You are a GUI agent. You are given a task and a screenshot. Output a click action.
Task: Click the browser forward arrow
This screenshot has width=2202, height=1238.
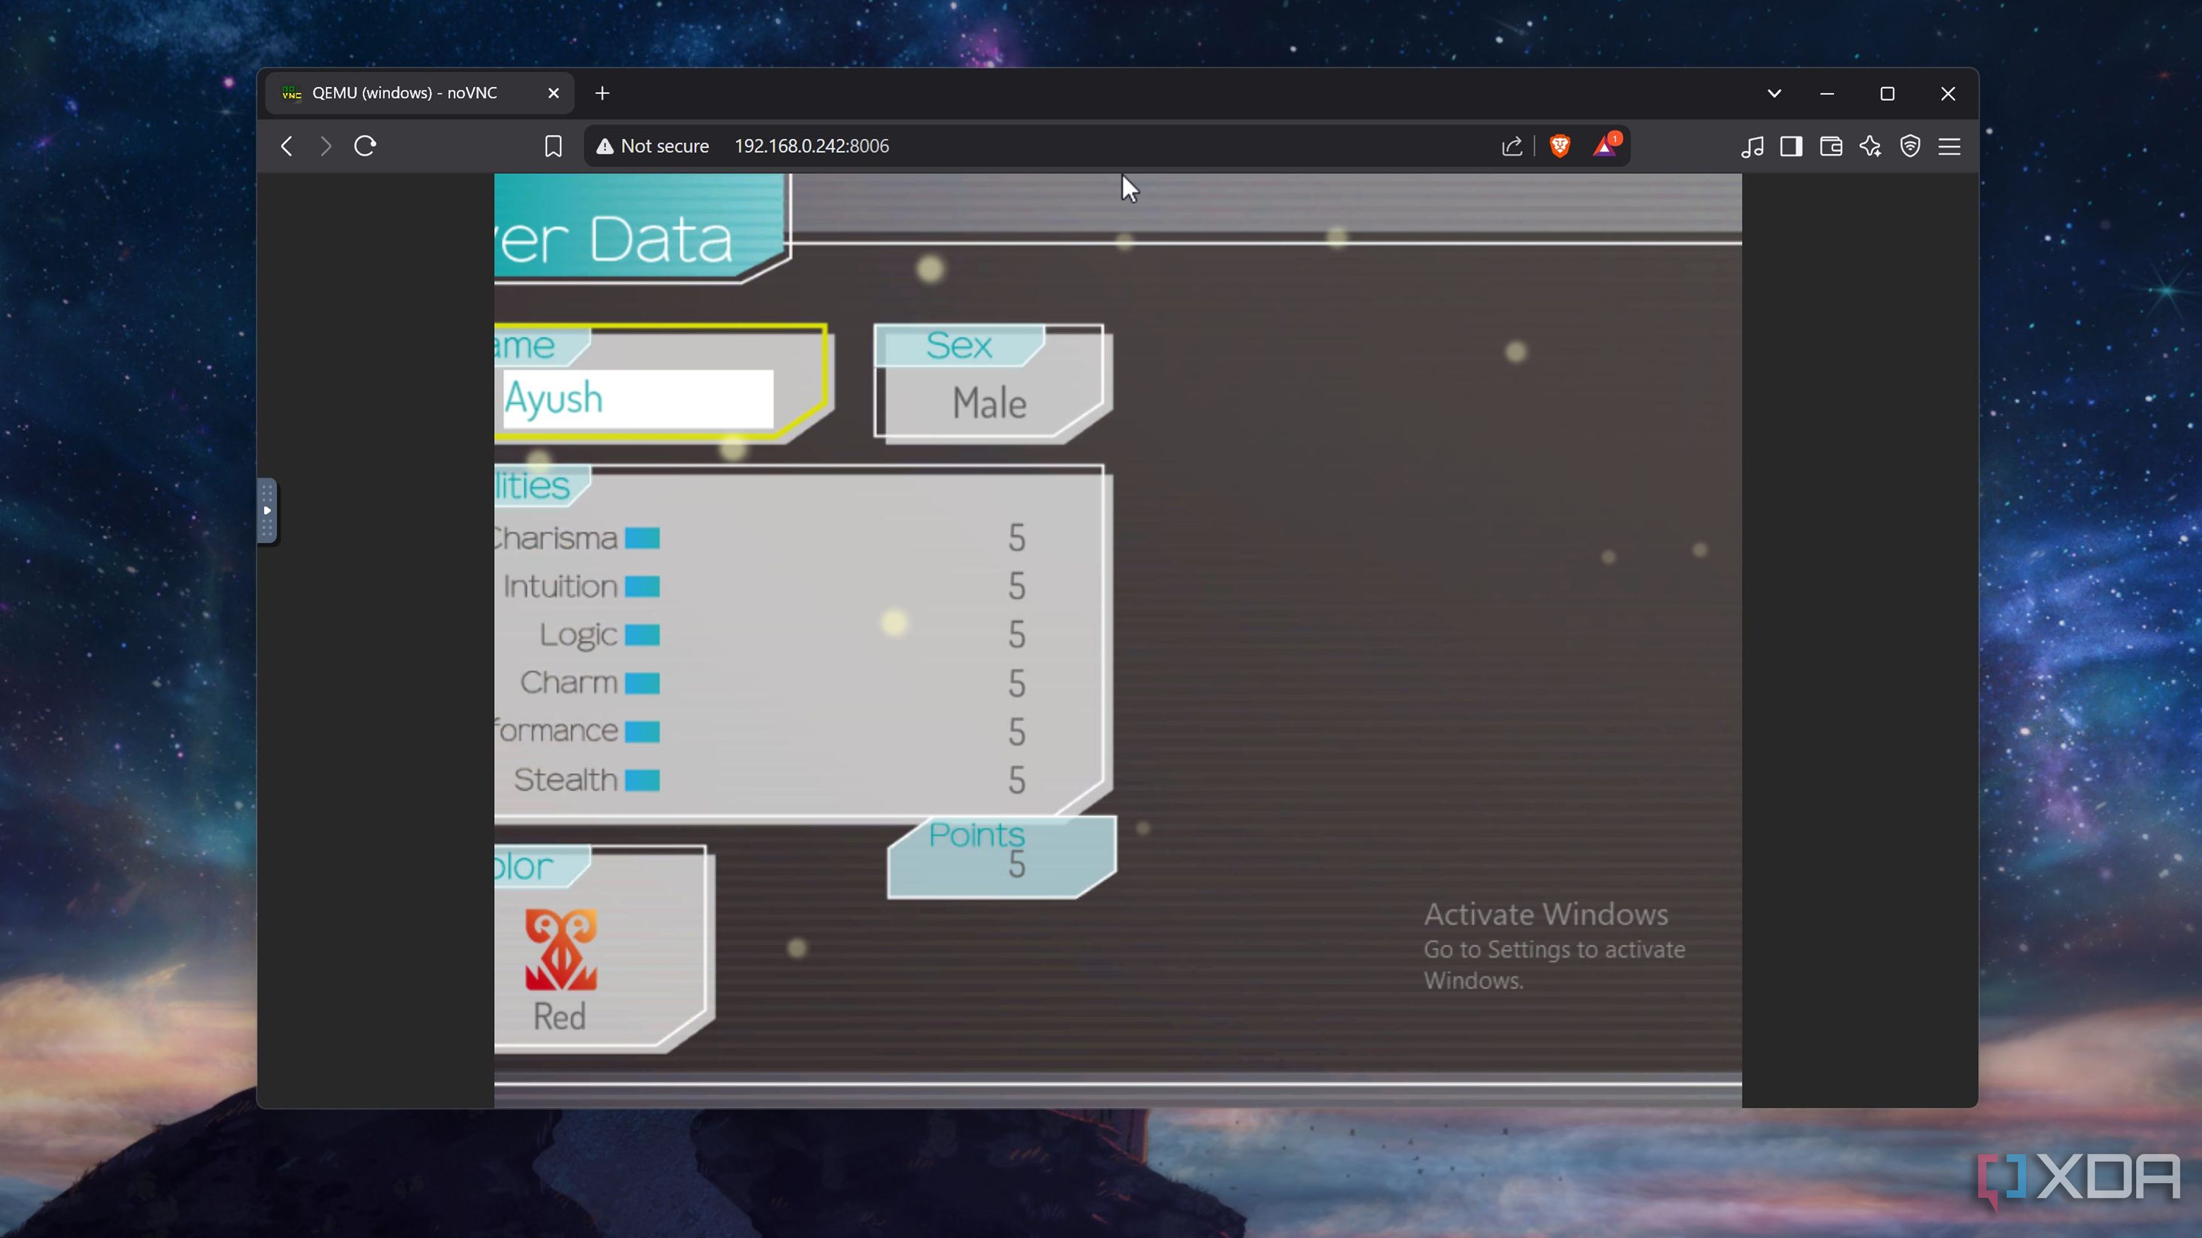point(326,146)
